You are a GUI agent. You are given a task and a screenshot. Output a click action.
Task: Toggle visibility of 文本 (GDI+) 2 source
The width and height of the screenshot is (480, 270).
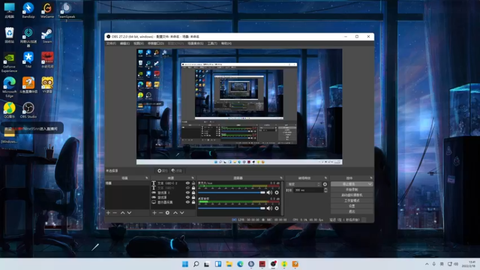[x=188, y=183]
